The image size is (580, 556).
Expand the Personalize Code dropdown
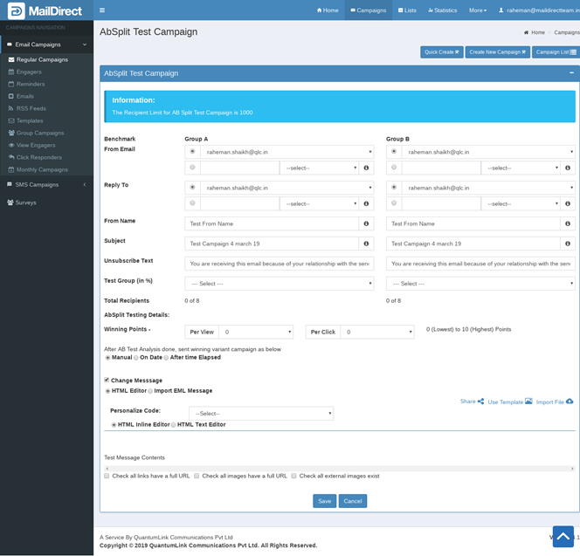pyautogui.click(x=261, y=413)
